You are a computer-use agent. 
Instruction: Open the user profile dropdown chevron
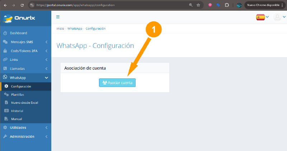click(284, 17)
